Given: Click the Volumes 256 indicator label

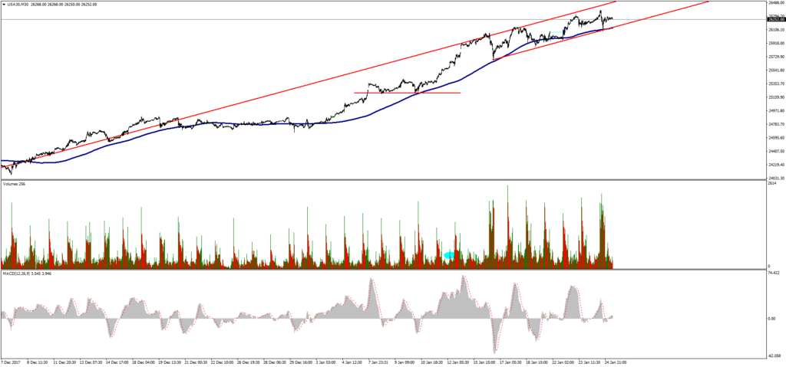Looking at the screenshot, I should pos(14,185).
